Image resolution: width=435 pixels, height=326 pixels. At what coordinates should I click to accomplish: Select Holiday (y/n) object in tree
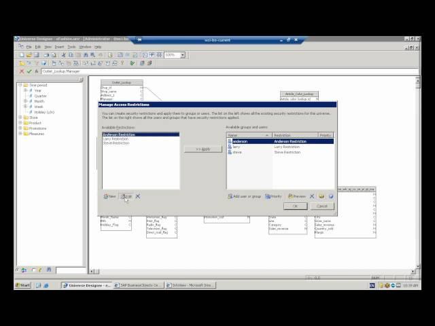[44, 112]
